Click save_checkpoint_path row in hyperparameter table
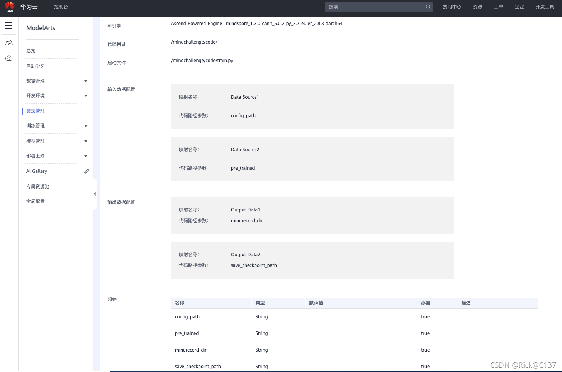This screenshot has height=372, width=562. [355, 366]
